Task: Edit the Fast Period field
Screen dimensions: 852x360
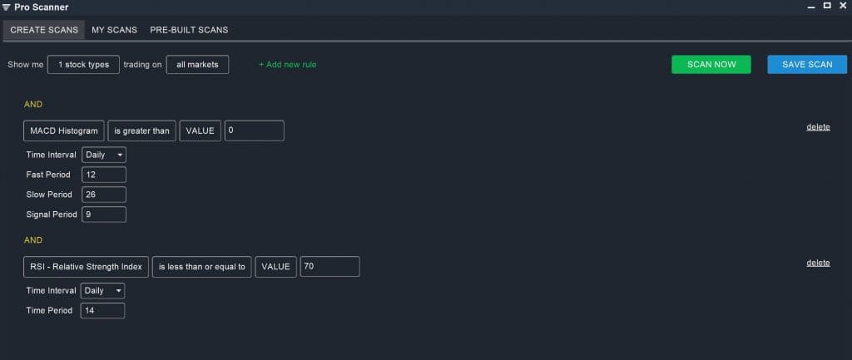Action: click(x=104, y=175)
